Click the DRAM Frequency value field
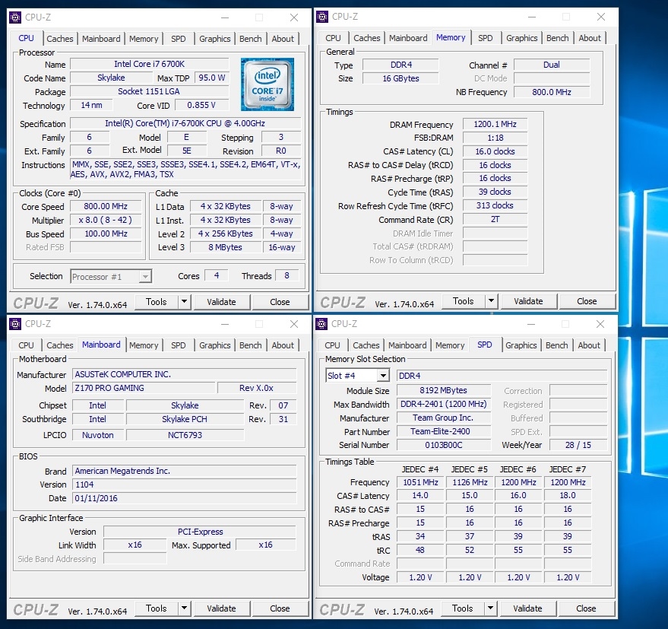This screenshot has height=629, width=668. 494,124
